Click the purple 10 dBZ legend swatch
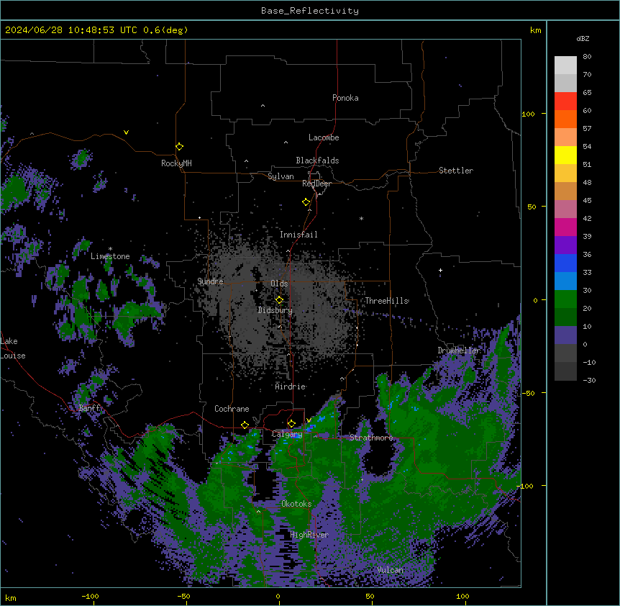The image size is (620, 606). point(565,335)
